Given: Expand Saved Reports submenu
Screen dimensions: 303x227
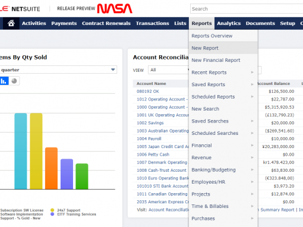Looking at the screenshot, I should pyautogui.click(x=223, y=84).
